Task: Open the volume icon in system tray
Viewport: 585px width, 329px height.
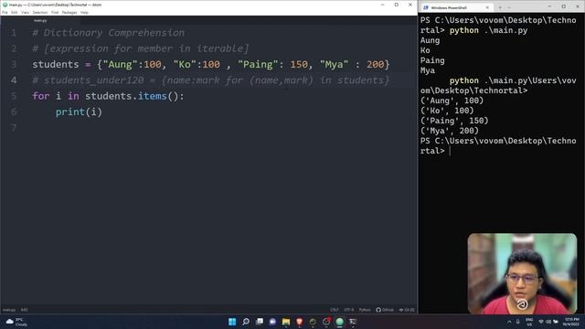Action: [x=548, y=322]
